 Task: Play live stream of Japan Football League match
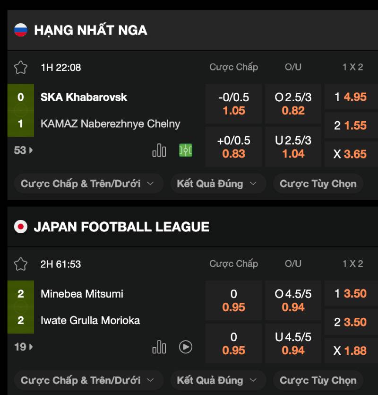tap(186, 347)
